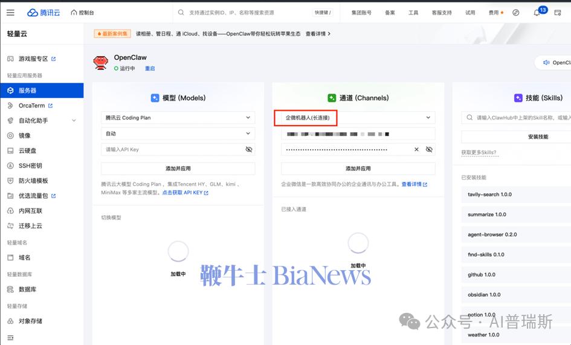This screenshot has height=345, width=571.
Task: Click the 安装技能 button
Action: point(517,137)
